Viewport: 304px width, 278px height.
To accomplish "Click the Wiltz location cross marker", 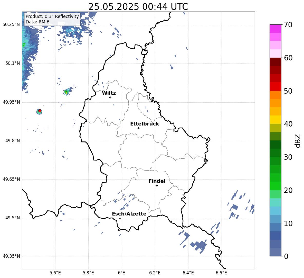I will (110, 97).
